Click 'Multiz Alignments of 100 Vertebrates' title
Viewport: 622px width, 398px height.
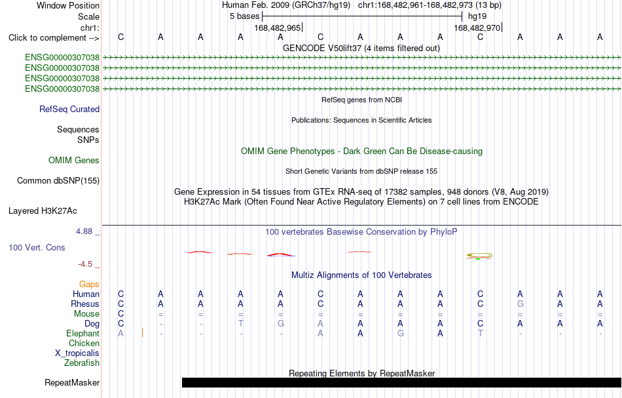tap(361, 275)
